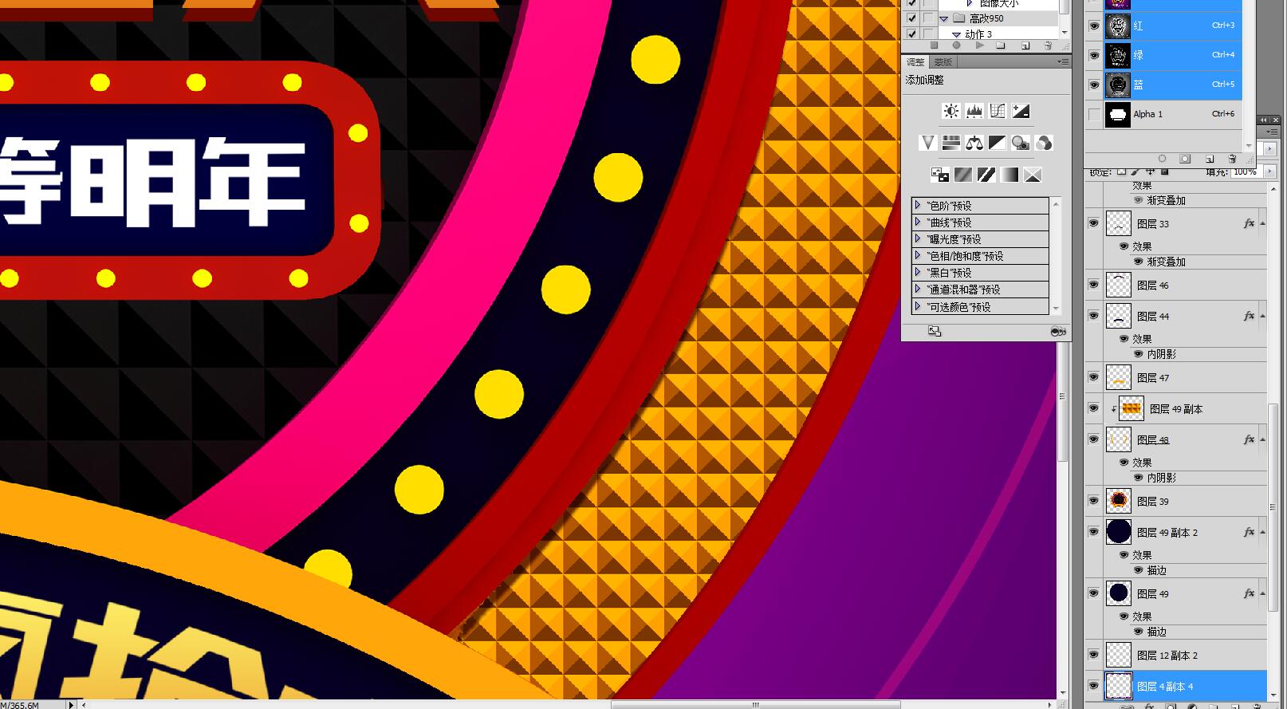Screen dimensions: 1287x709
Task: Collapse effects of layer 图层 48
Action: (x=1262, y=439)
